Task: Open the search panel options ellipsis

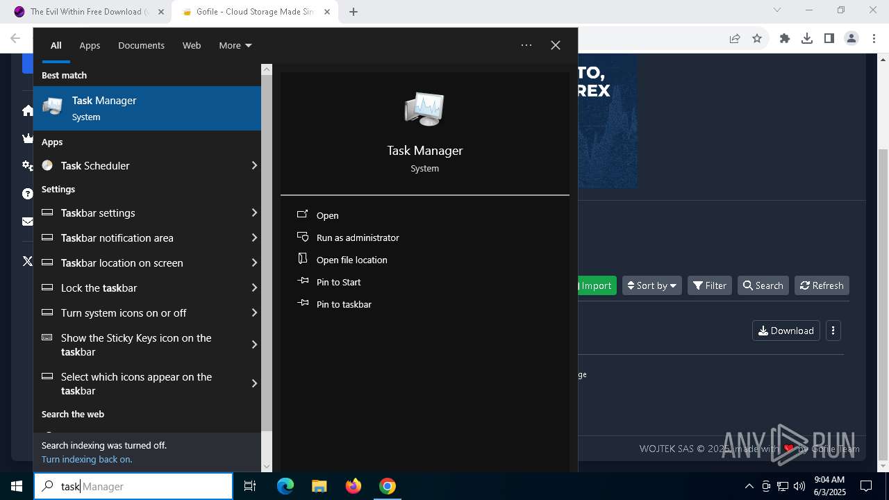Action: tap(526, 45)
